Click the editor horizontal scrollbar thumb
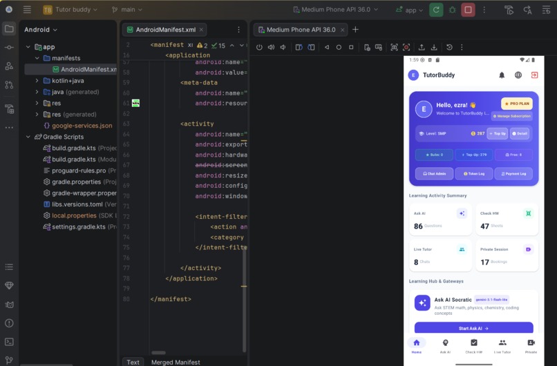The image size is (557, 366). (x=158, y=352)
